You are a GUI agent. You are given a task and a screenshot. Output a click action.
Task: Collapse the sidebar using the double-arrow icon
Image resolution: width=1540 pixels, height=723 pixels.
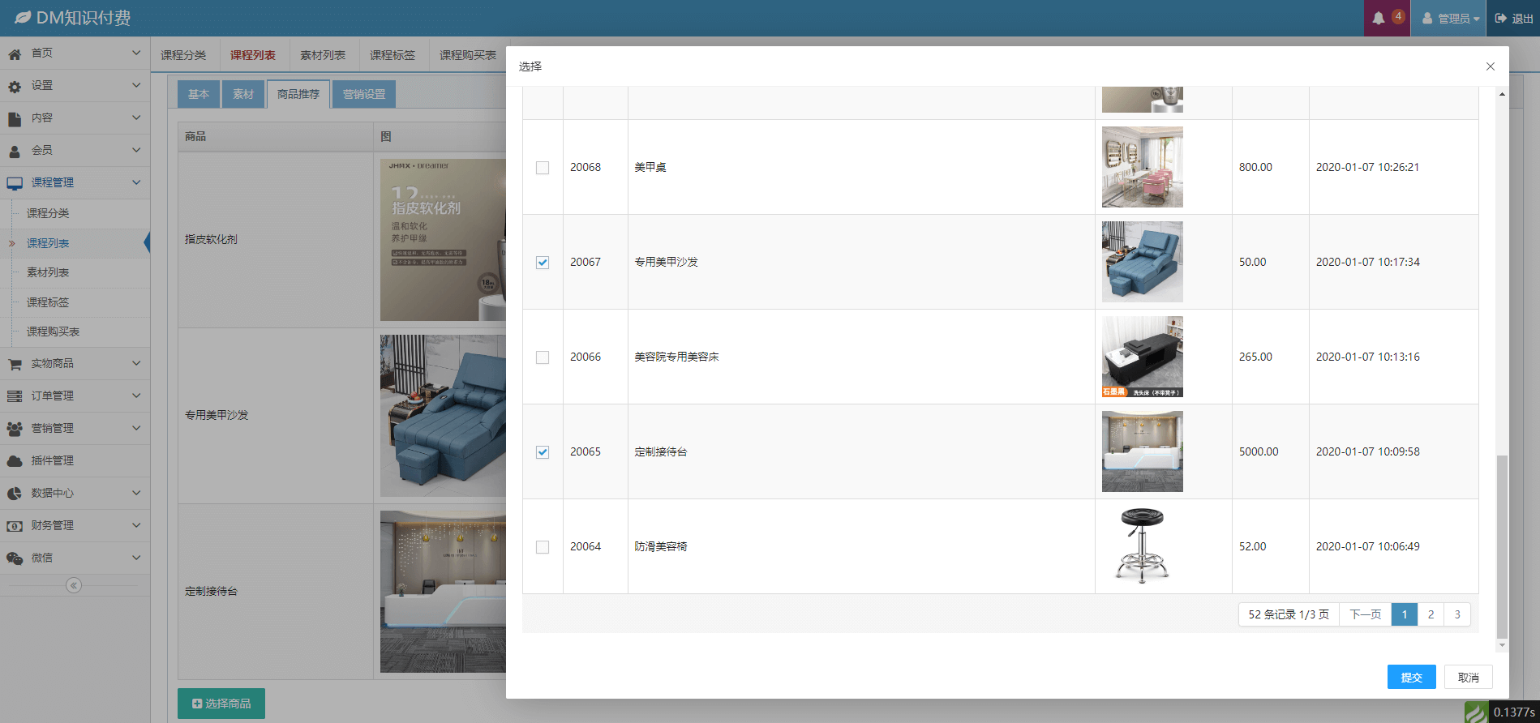[x=74, y=585]
